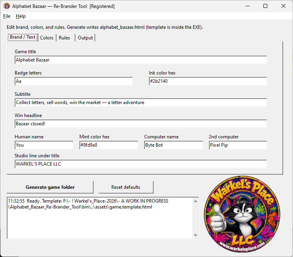Click the Game title input field

point(141,60)
